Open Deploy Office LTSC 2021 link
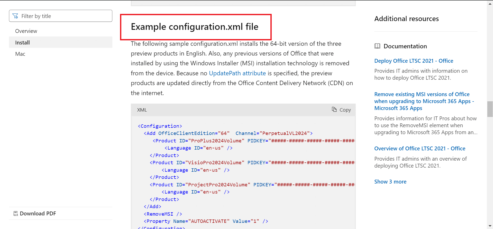Screen dimensions: 493x229 pos(414,61)
